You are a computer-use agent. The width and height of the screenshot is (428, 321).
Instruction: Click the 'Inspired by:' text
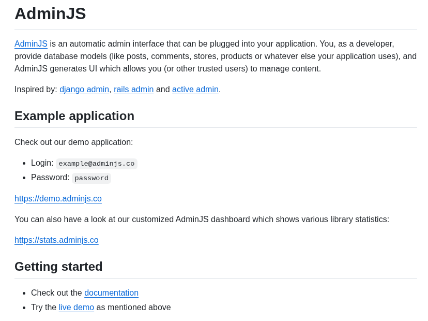(36, 90)
